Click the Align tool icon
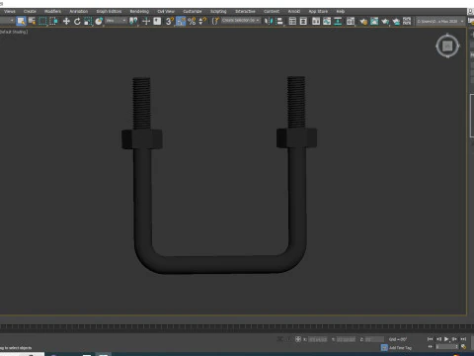Image resolution: width=474 pixels, height=356 pixels. tap(279, 21)
